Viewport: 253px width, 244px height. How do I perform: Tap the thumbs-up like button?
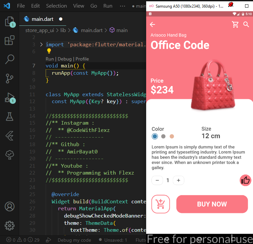245,180
